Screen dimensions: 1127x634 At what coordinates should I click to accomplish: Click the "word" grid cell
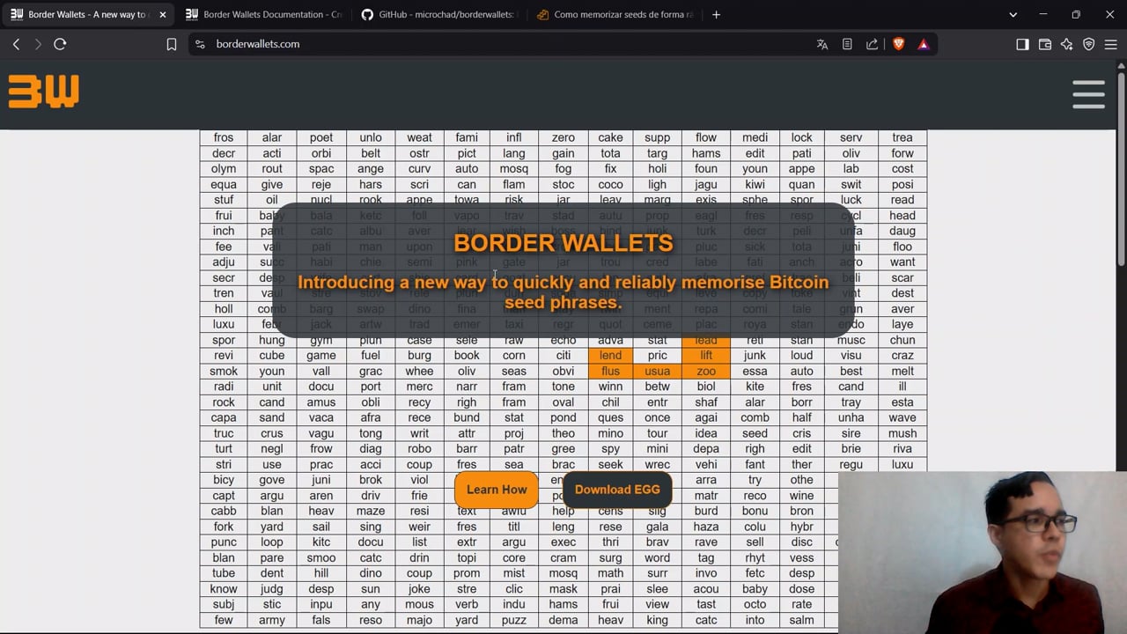coord(658,557)
